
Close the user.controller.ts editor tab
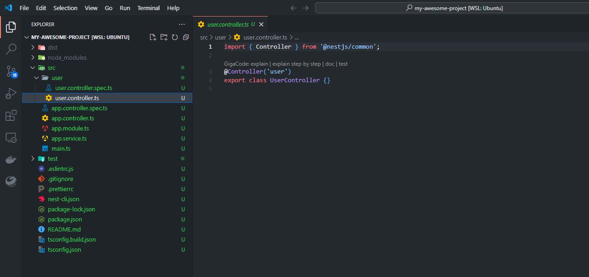(x=261, y=24)
